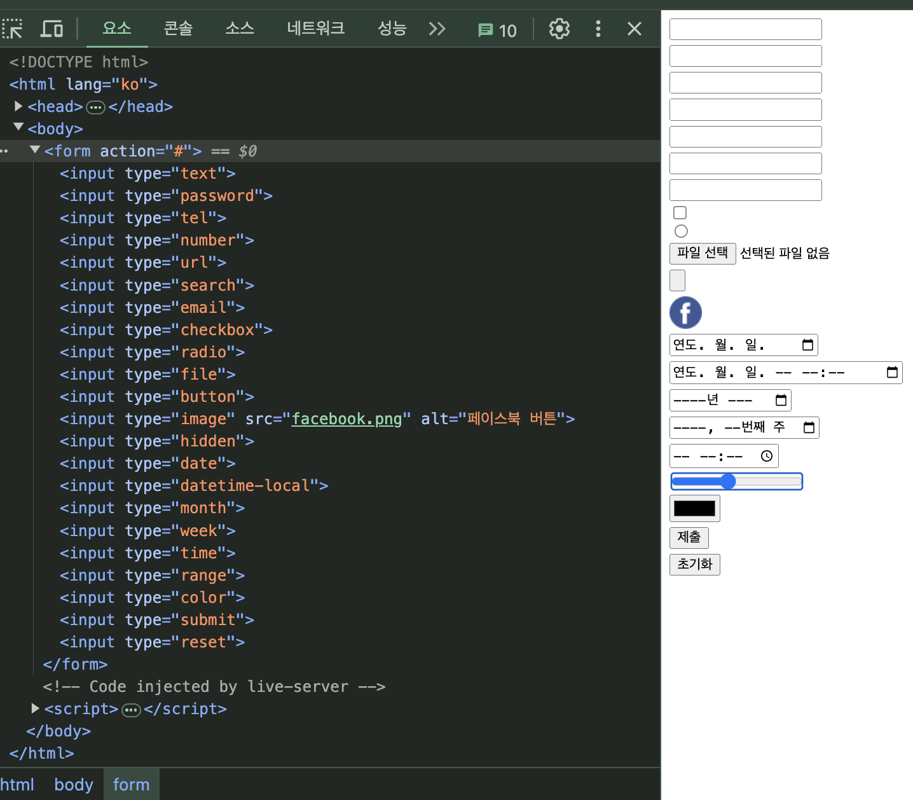Switch to the 네트워크 tab
This screenshot has height=800, width=913.
pyautogui.click(x=315, y=28)
